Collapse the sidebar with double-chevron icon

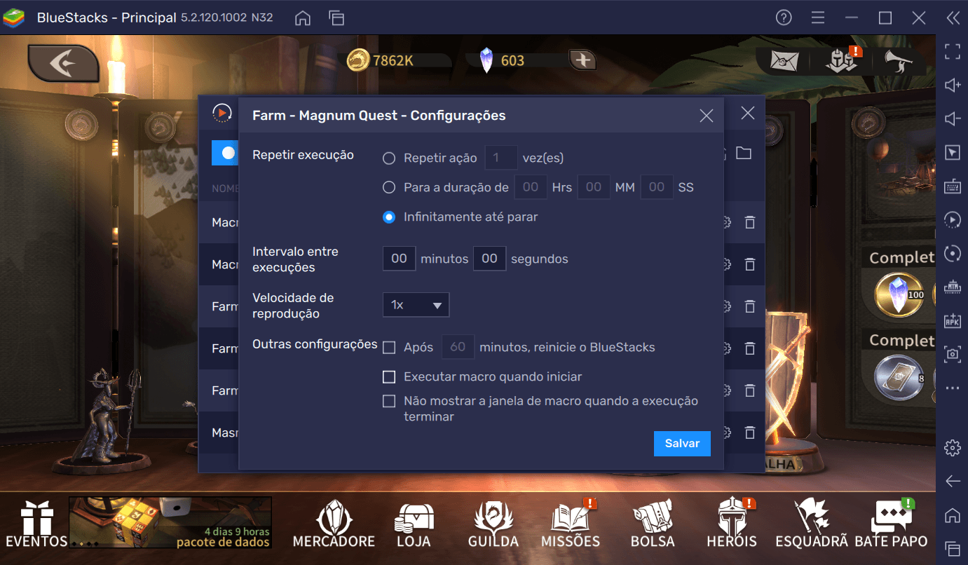click(x=952, y=18)
